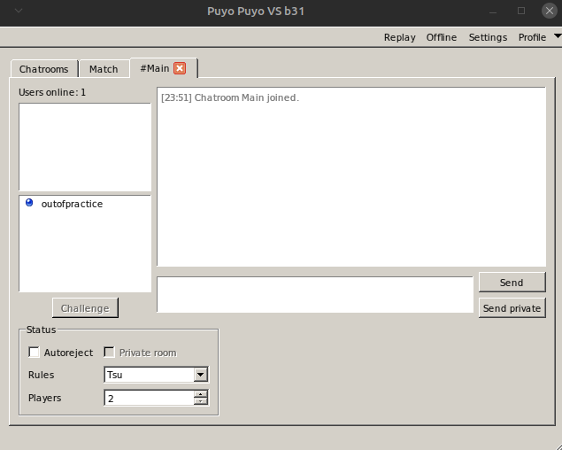Open the Settings menu

(x=488, y=37)
